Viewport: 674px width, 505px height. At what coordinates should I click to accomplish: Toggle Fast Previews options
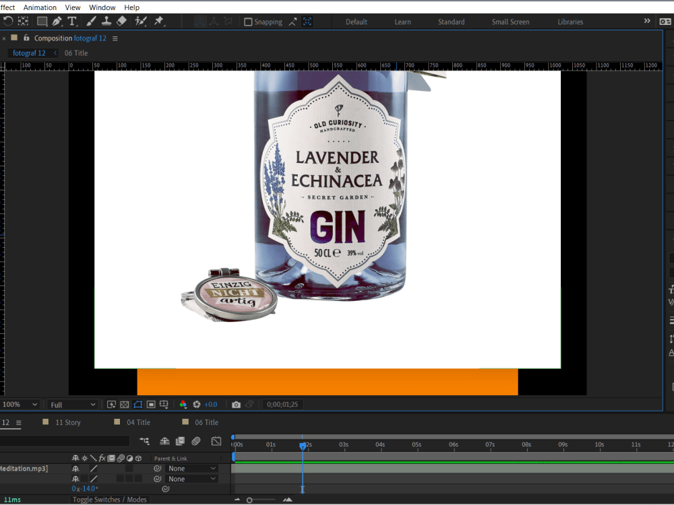(111, 405)
